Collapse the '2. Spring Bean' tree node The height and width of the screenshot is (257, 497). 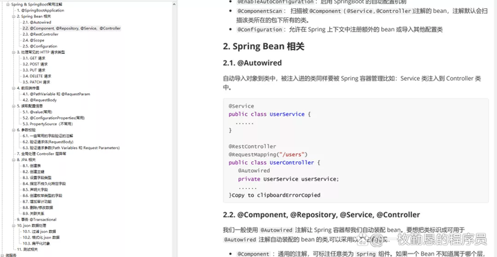14,16
